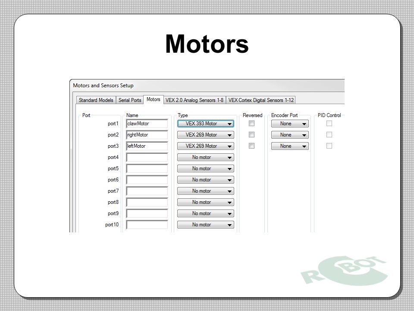Switch to the Standard Models tab
Image resolution: width=414 pixels, height=311 pixels.
point(96,100)
